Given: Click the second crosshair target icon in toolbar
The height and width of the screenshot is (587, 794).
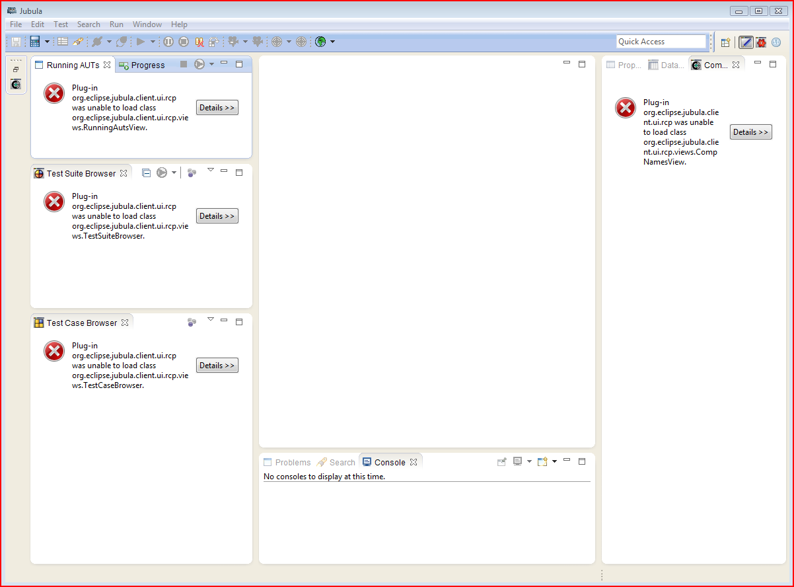Looking at the screenshot, I should pos(301,42).
